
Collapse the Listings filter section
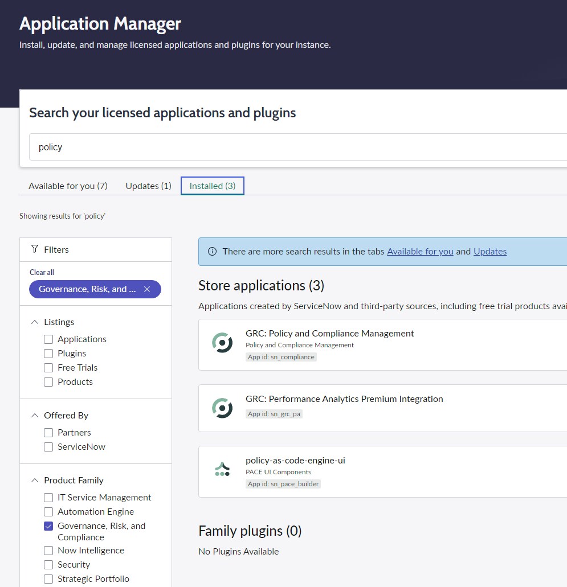tap(35, 322)
